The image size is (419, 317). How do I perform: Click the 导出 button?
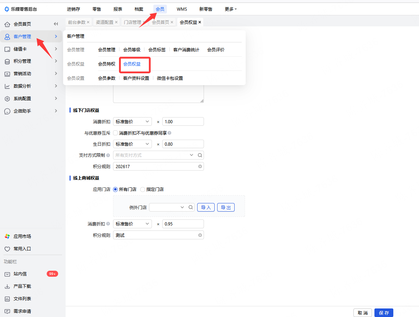pos(226,207)
